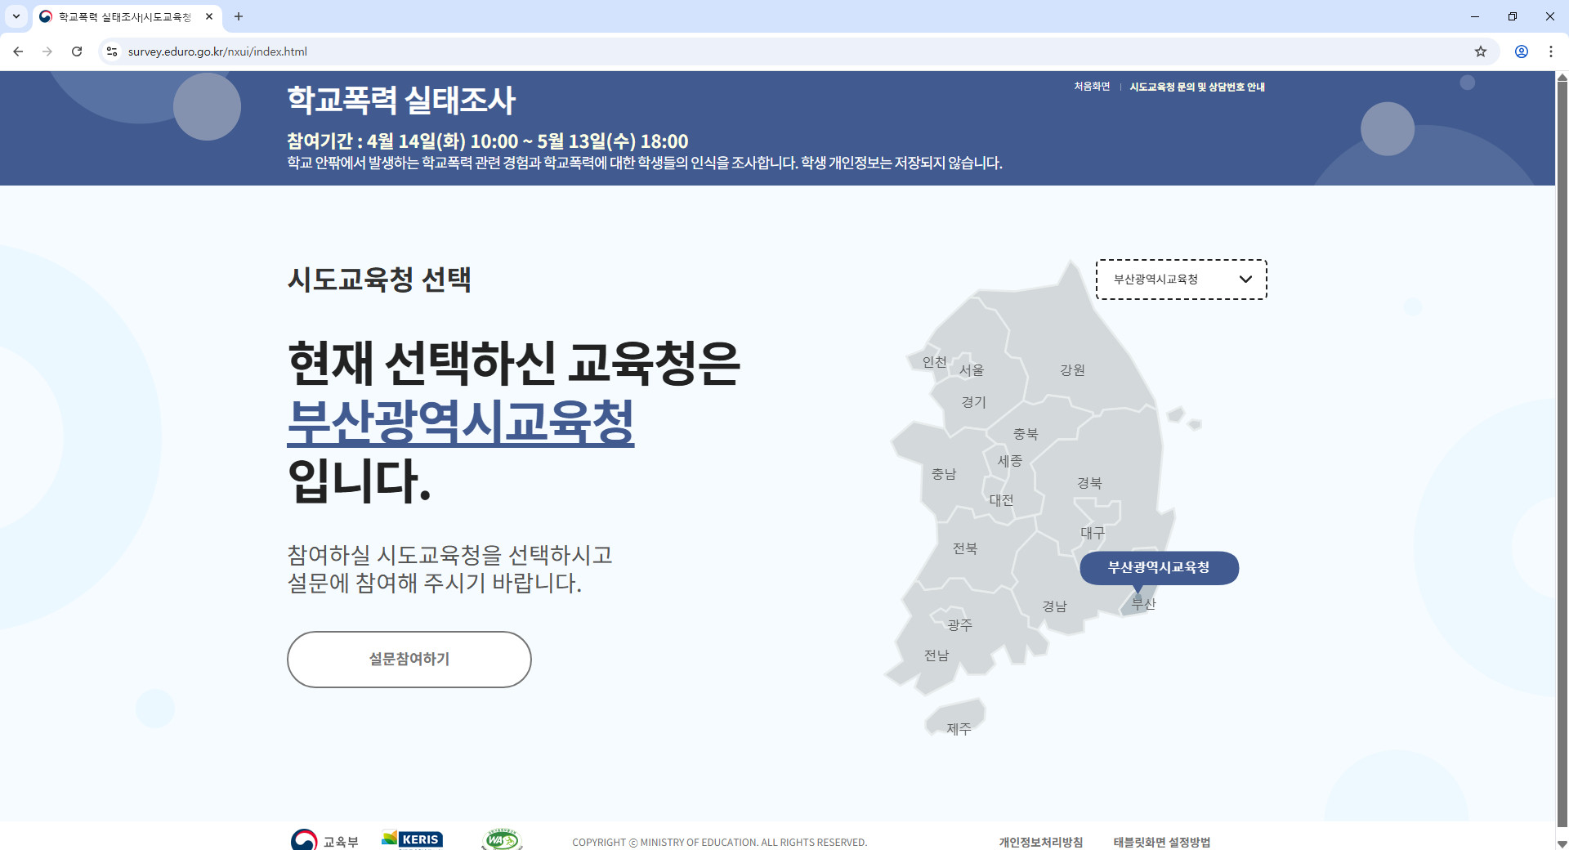Navigate back using the browser back arrow
1569x850 pixels.
click(x=18, y=51)
